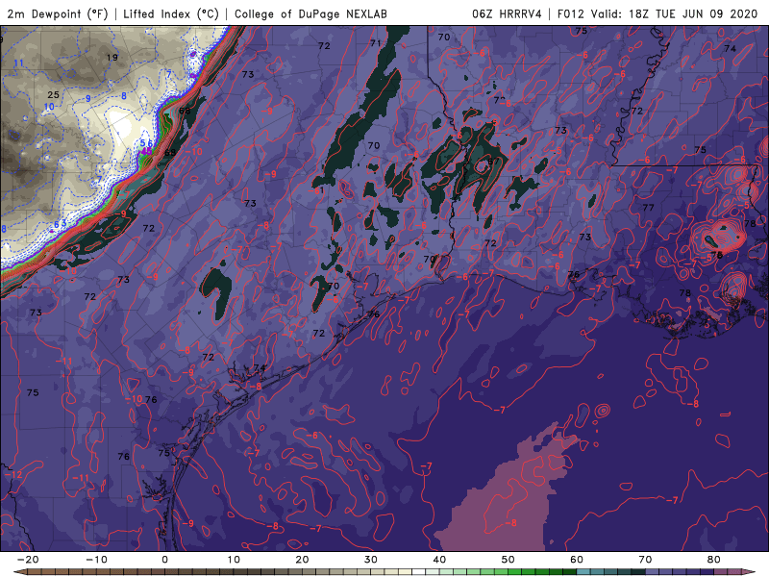
Task: Click the 'Lifted Index (°C)' title text
Action: click(x=171, y=13)
